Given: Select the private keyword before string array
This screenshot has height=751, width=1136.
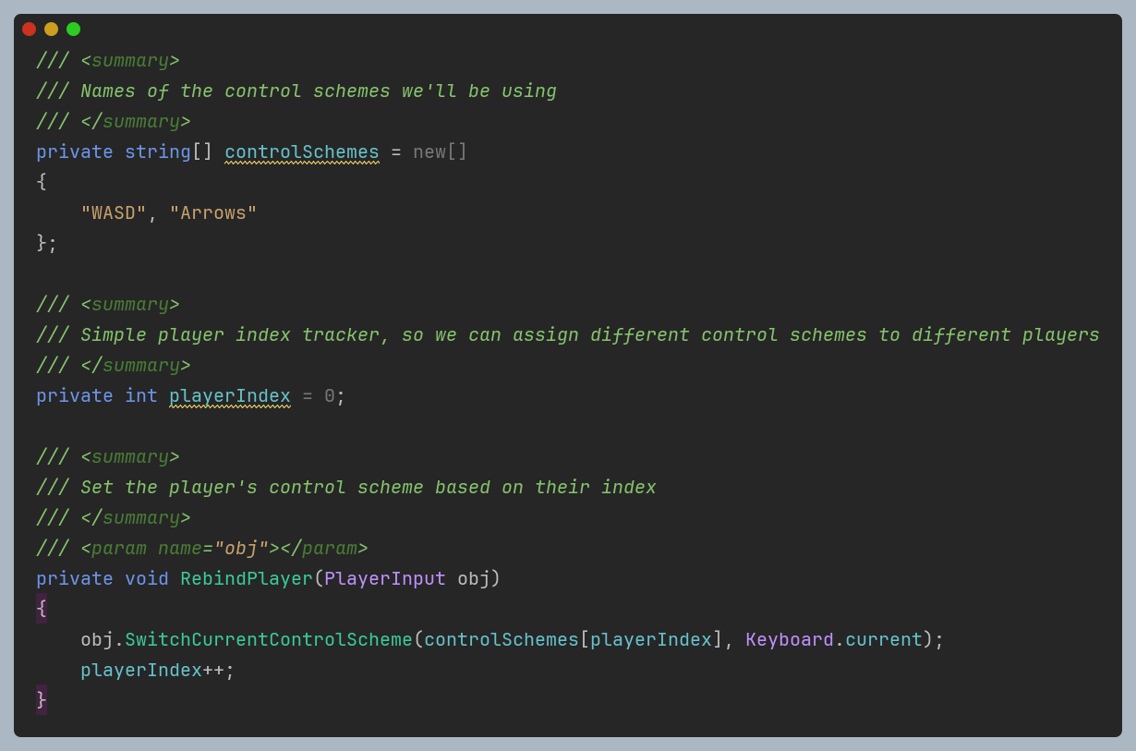Looking at the screenshot, I should (74, 151).
